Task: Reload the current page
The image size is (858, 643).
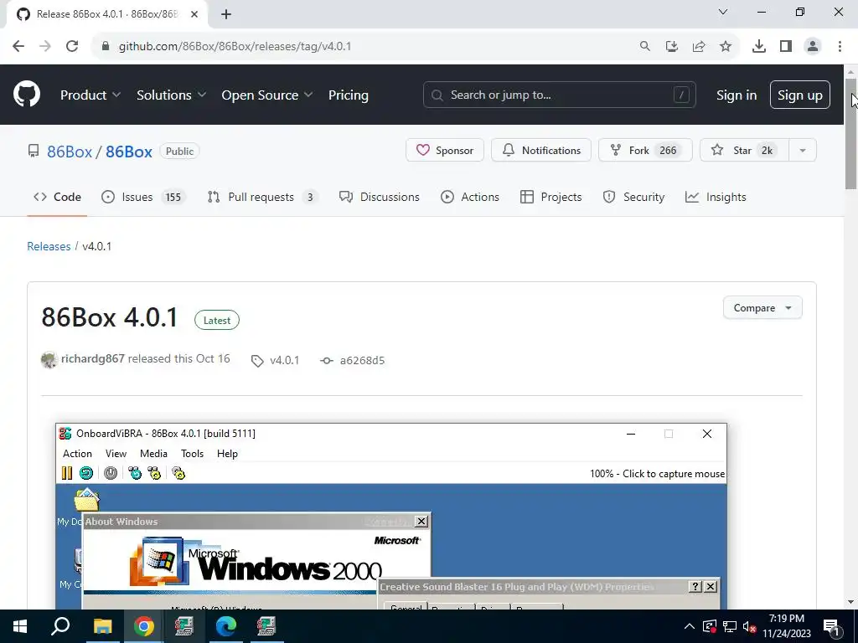Action: click(x=72, y=46)
